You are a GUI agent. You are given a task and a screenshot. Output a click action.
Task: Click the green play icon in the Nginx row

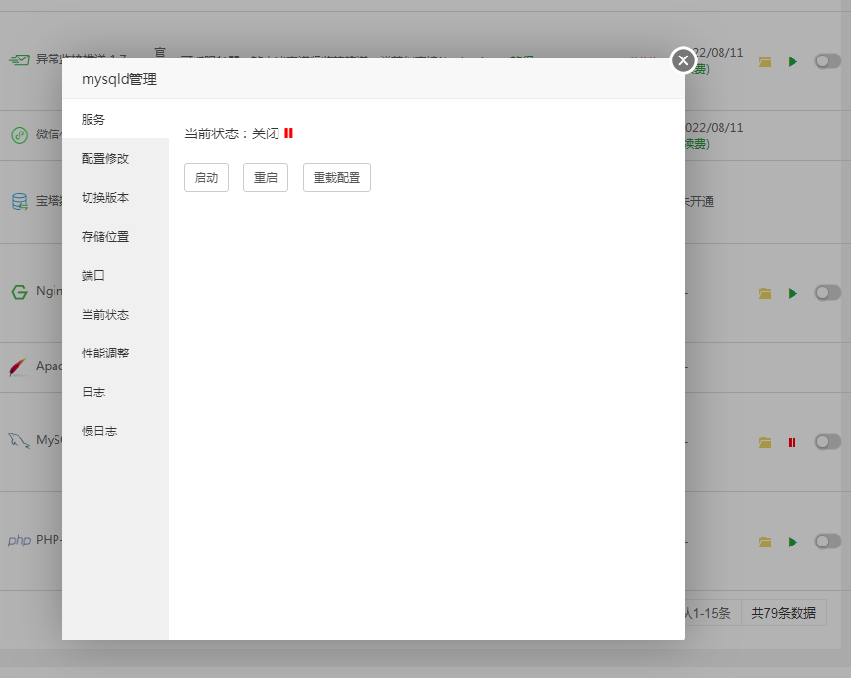[793, 293]
